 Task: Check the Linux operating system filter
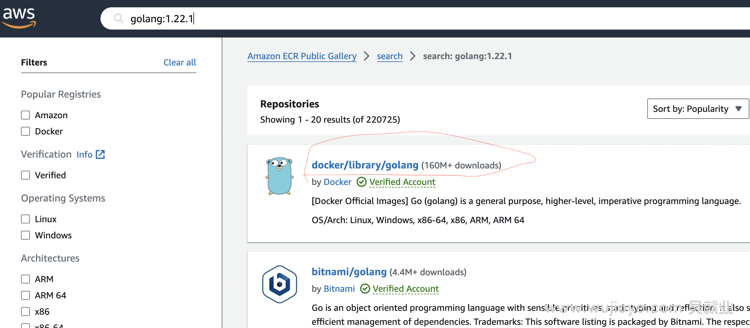pyautogui.click(x=25, y=219)
